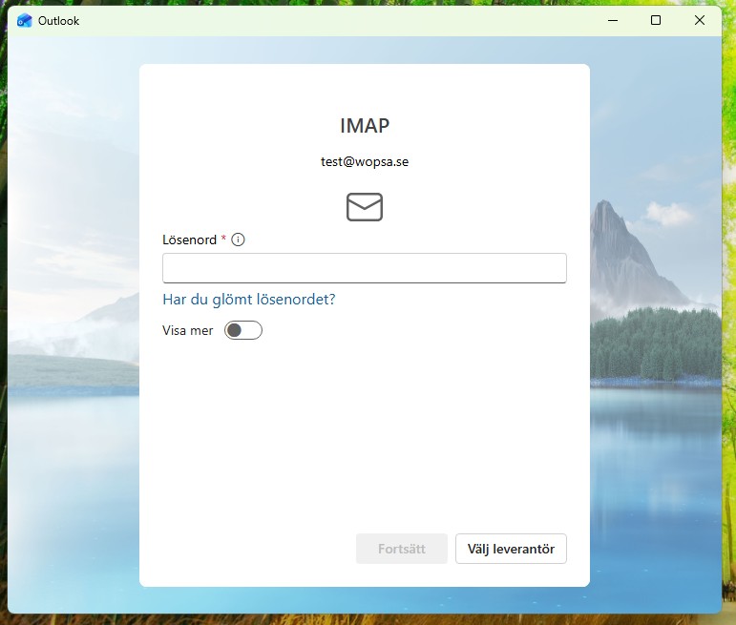
Task: Open the Har du glömt lösenordet? link
Action: (249, 300)
